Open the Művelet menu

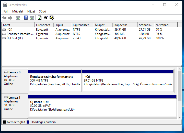[18, 11]
